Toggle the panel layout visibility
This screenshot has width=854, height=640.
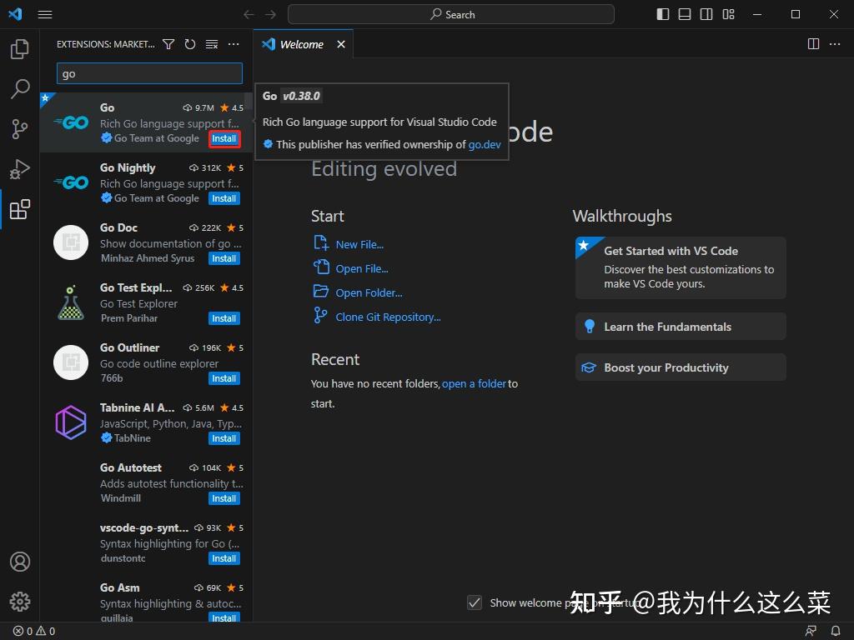(x=684, y=14)
